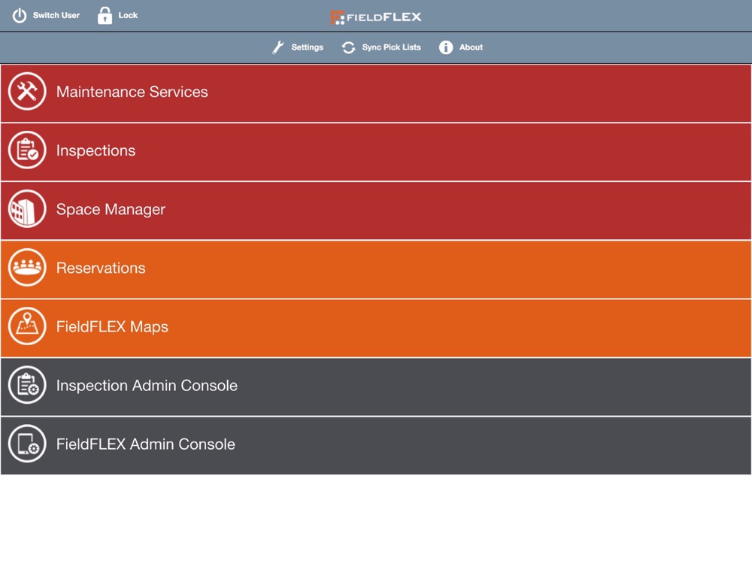Click the FieldFLEX Admin Console device gear icon

coord(27,444)
